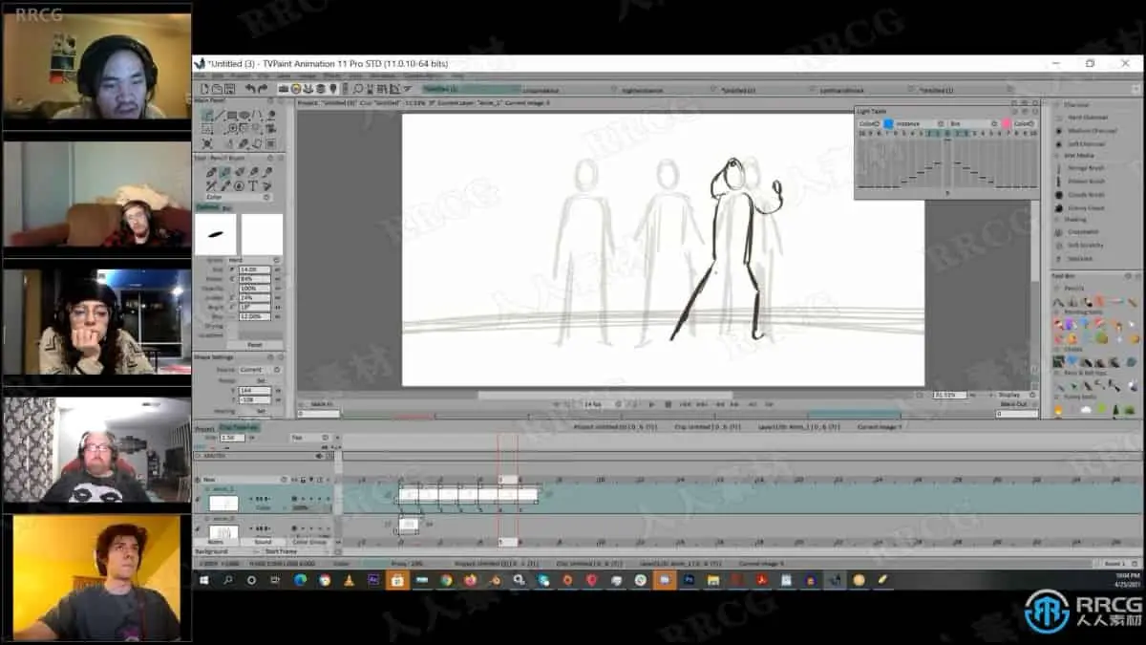Undo the last action
The width and height of the screenshot is (1146, 645).
pos(250,89)
